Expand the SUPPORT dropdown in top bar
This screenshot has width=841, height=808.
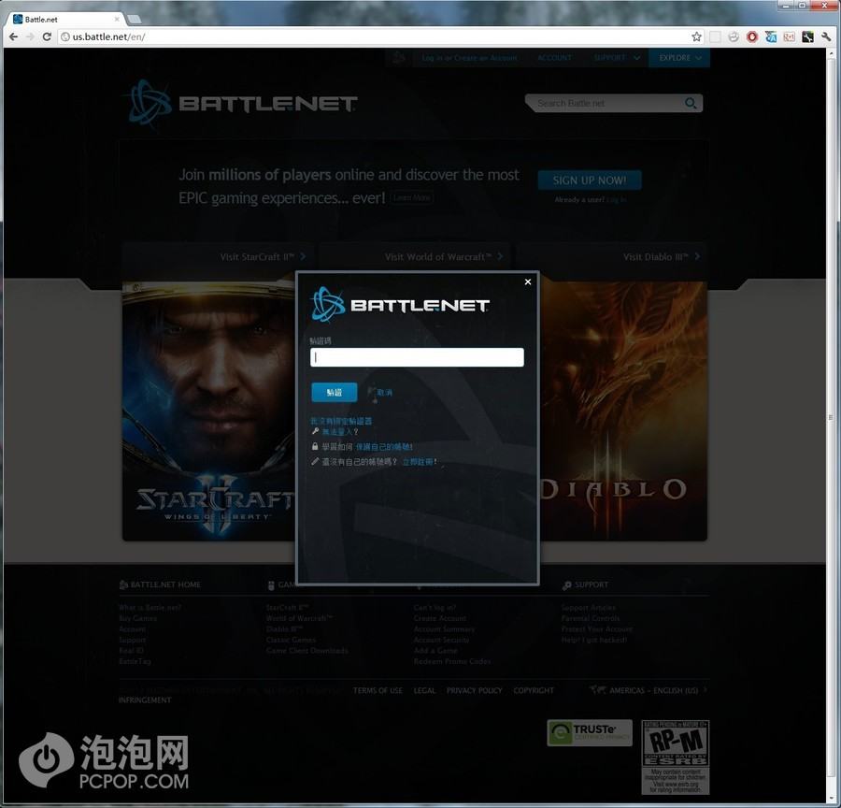(616, 58)
